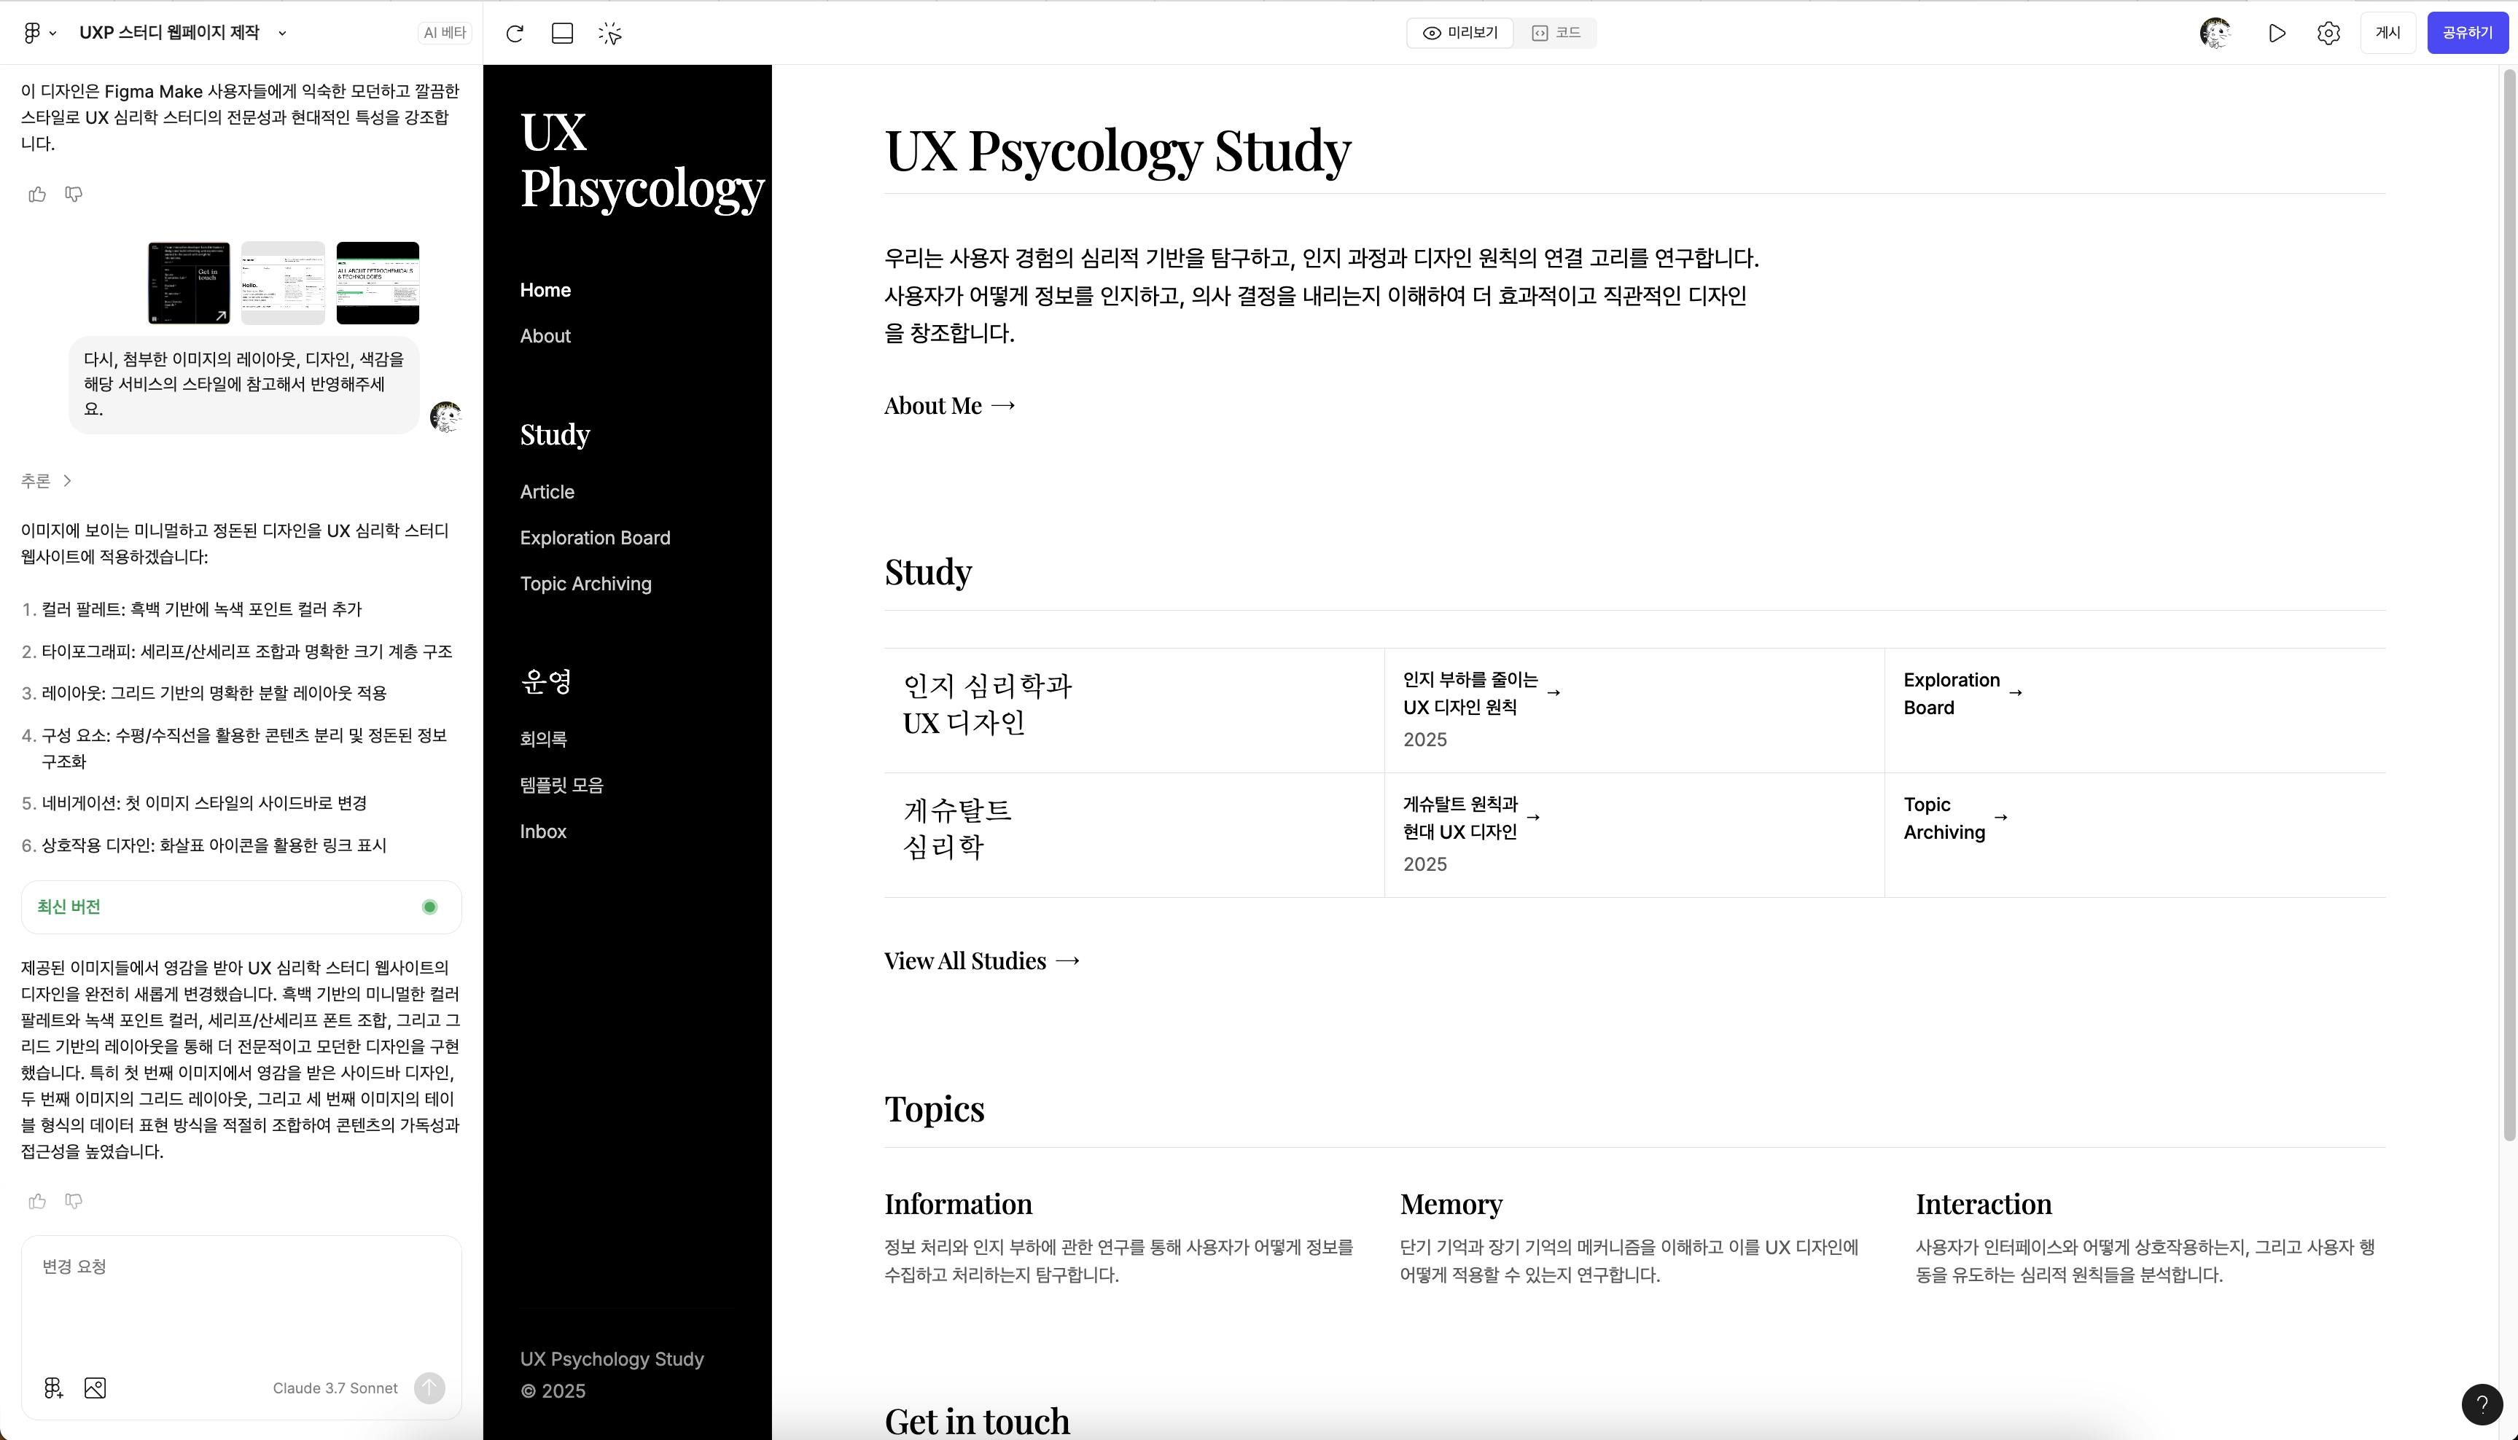The height and width of the screenshot is (1440, 2518).
Task: Click the attach image icon in prompt box
Action: click(x=95, y=1388)
